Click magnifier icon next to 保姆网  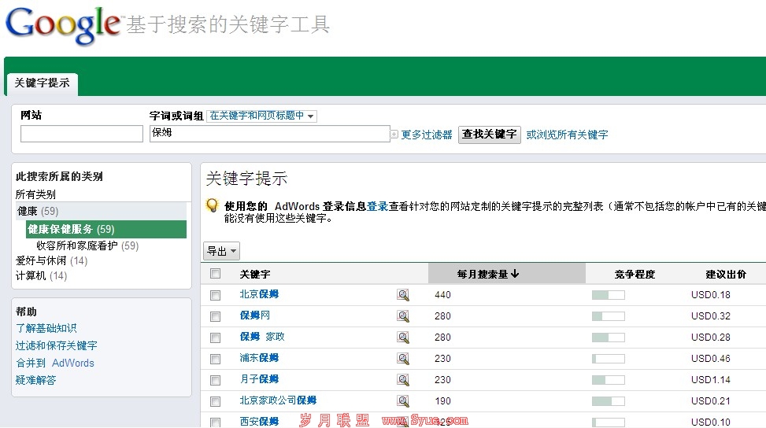[x=403, y=316]
